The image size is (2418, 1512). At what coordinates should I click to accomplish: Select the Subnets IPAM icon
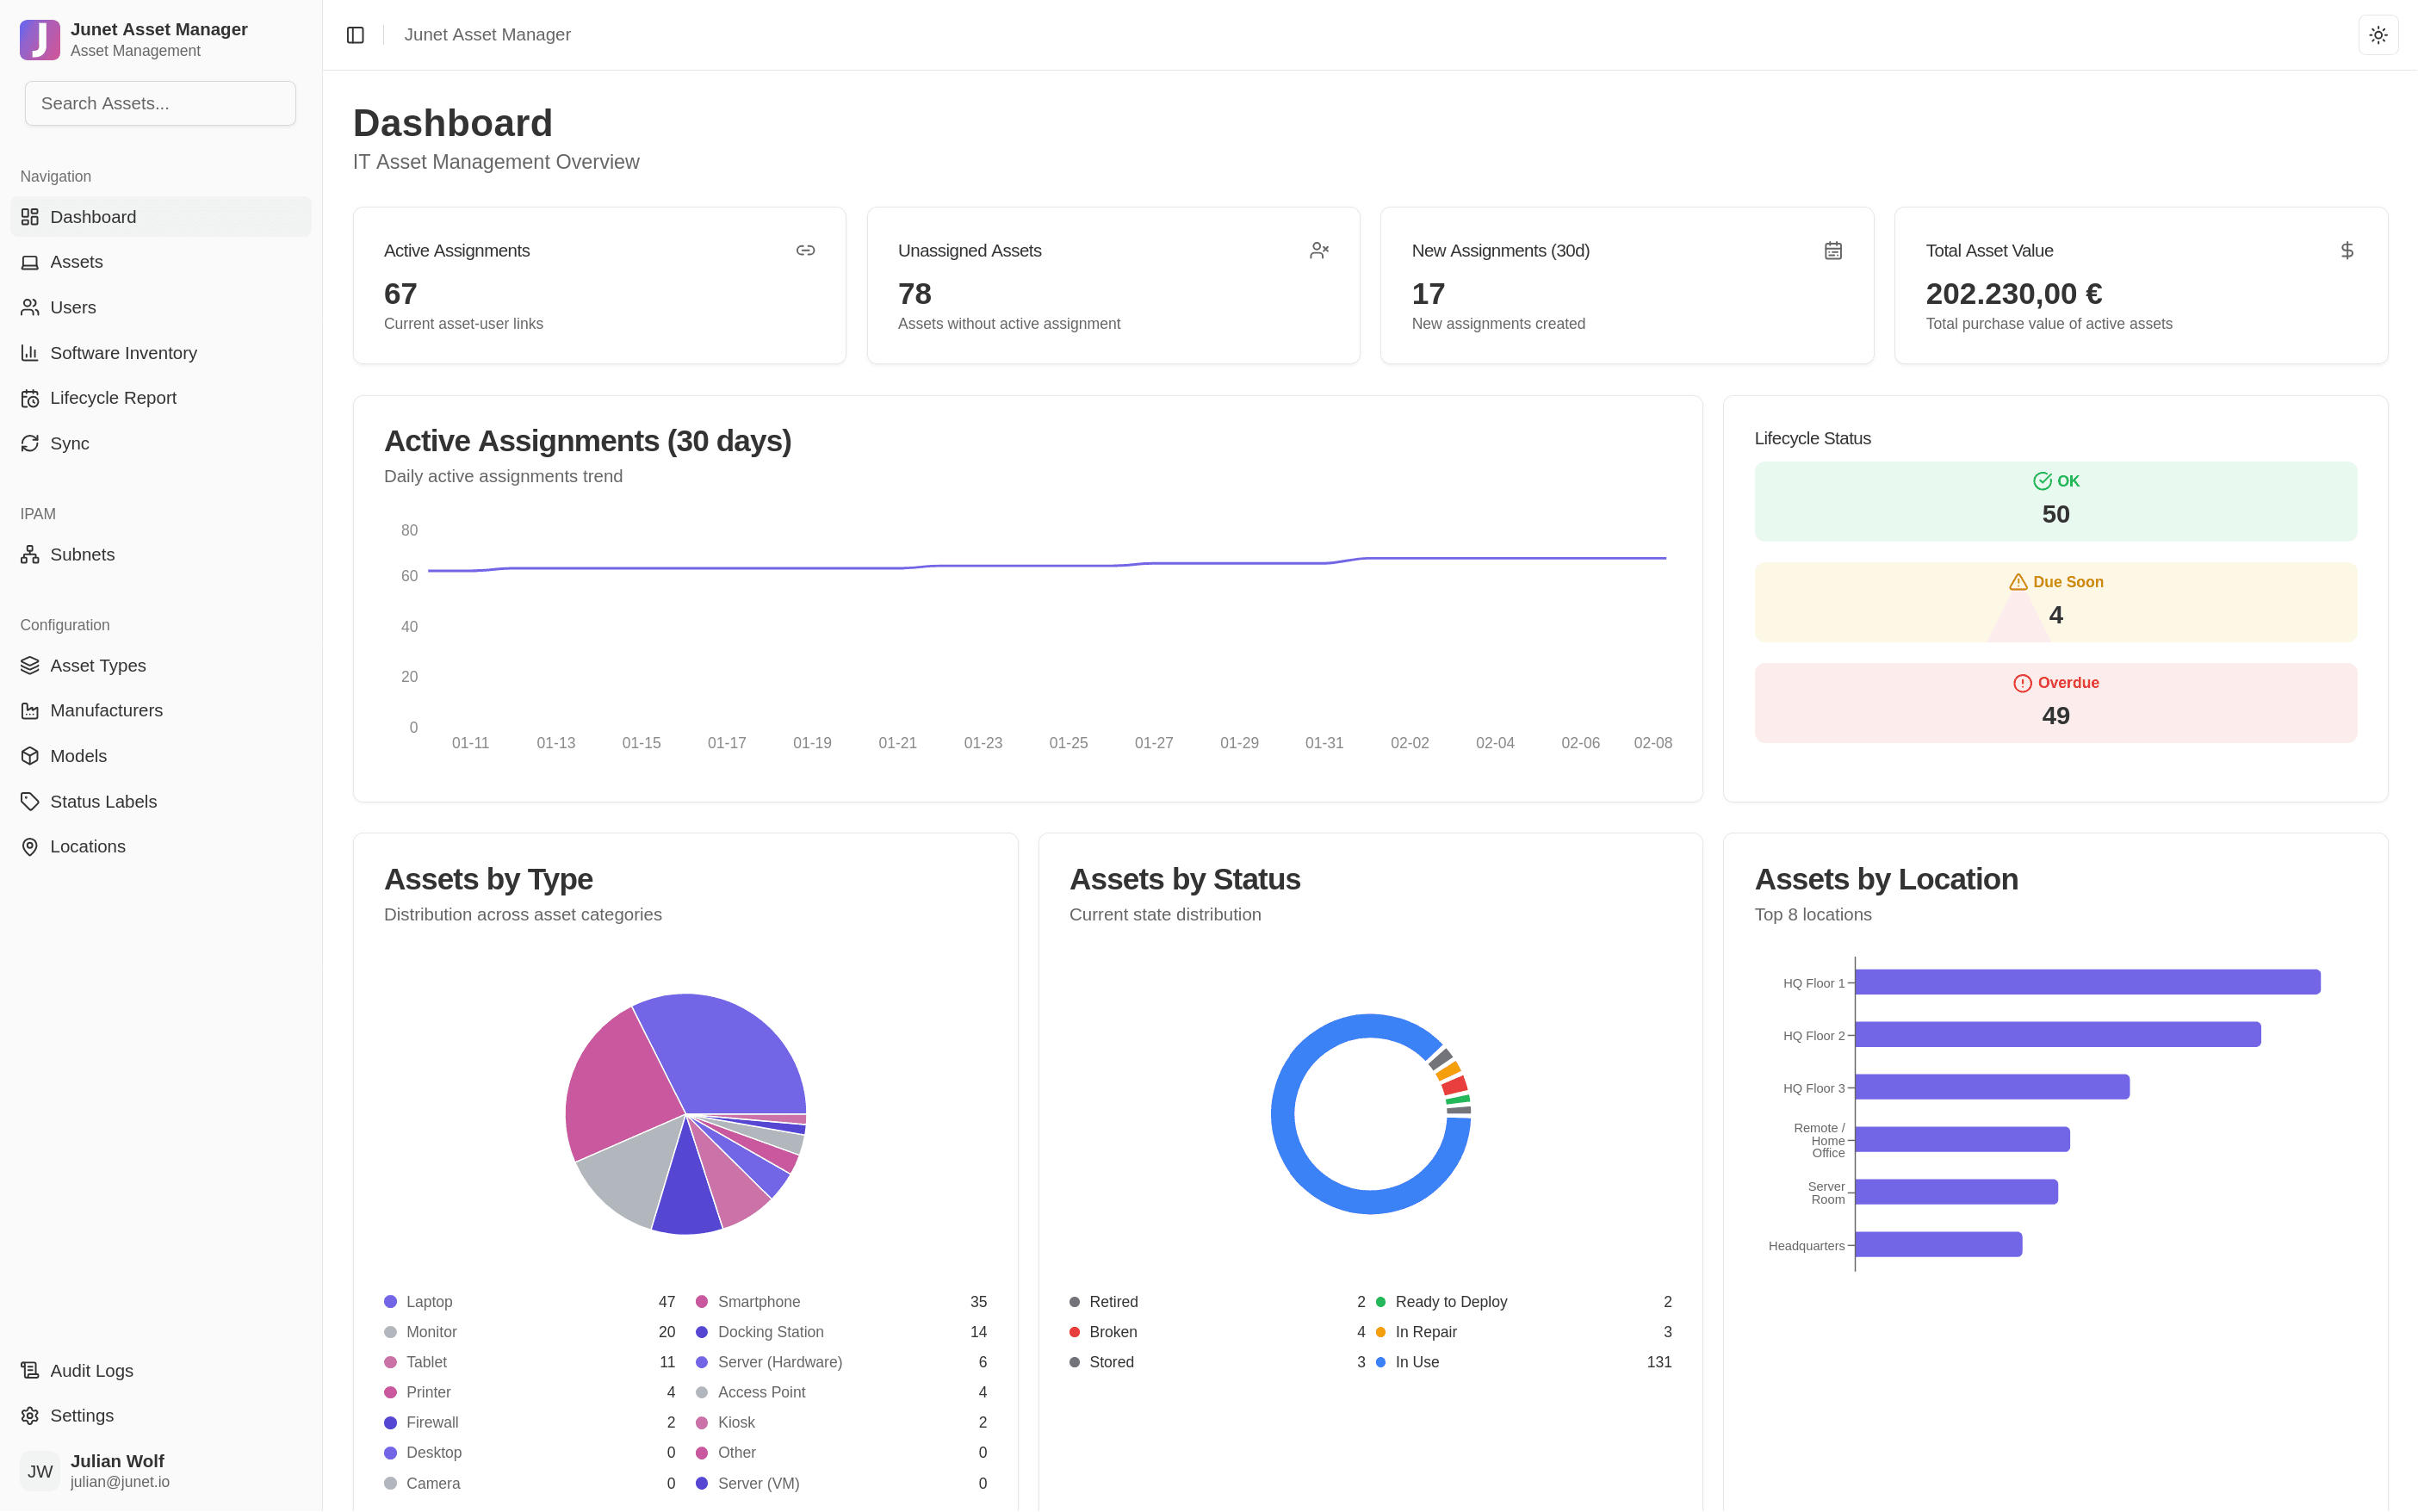(30, 554)
